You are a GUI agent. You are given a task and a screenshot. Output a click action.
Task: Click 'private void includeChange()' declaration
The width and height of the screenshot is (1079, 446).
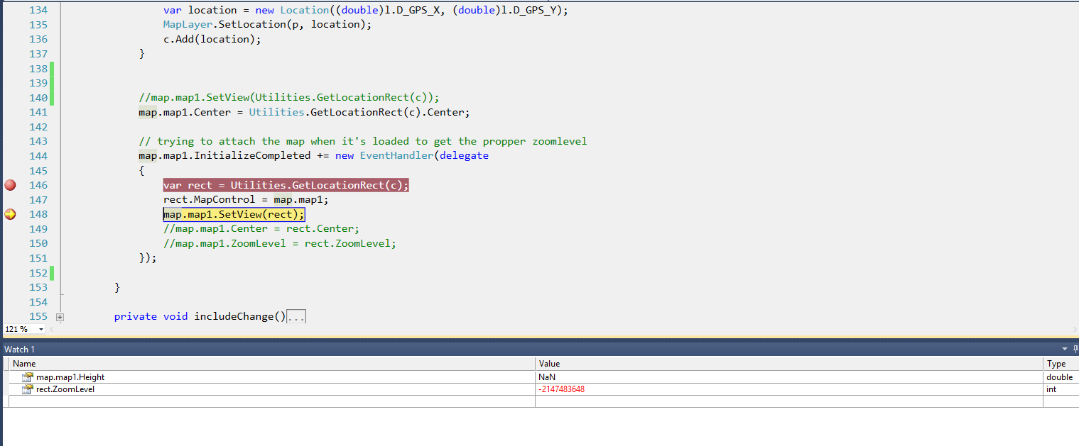200,317
